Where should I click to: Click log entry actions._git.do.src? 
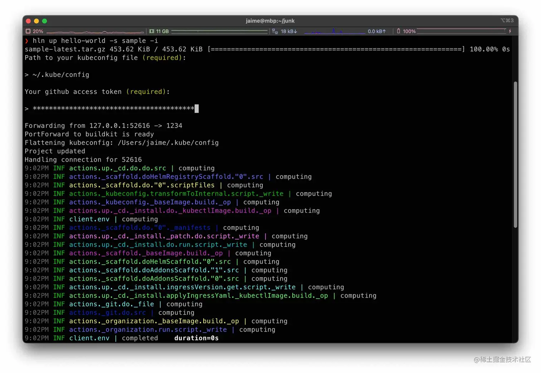tap(109, 313)
